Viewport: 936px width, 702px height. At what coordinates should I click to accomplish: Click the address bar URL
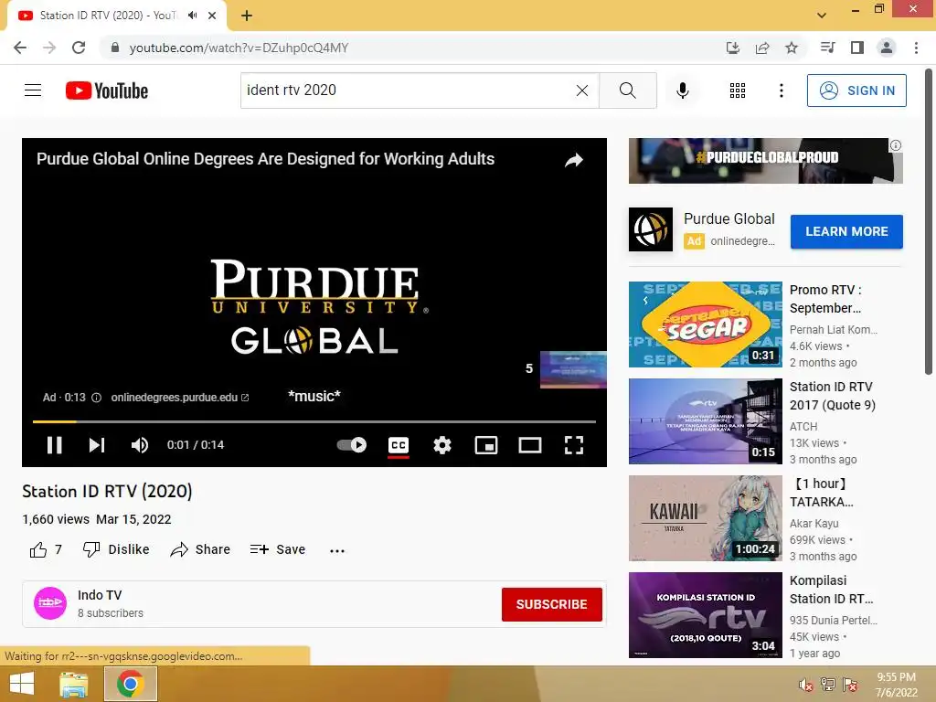[239, 48]
